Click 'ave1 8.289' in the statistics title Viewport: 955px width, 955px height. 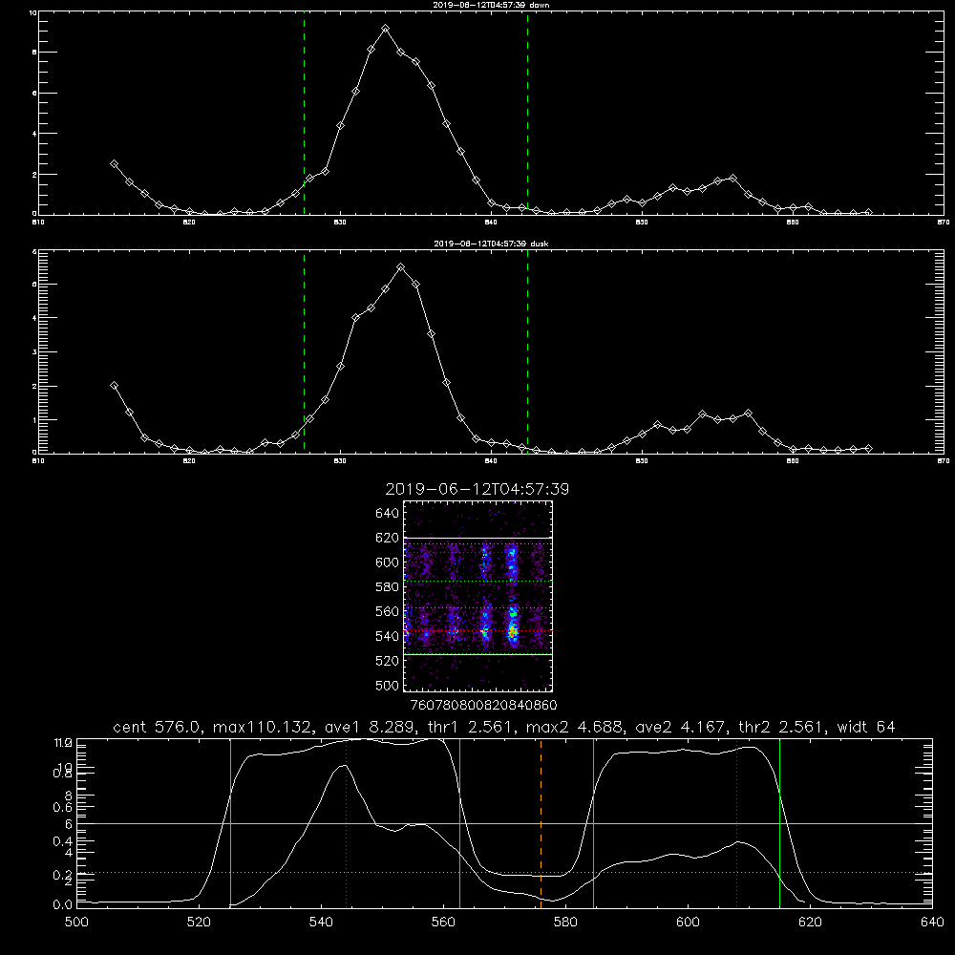pos(369,727)
